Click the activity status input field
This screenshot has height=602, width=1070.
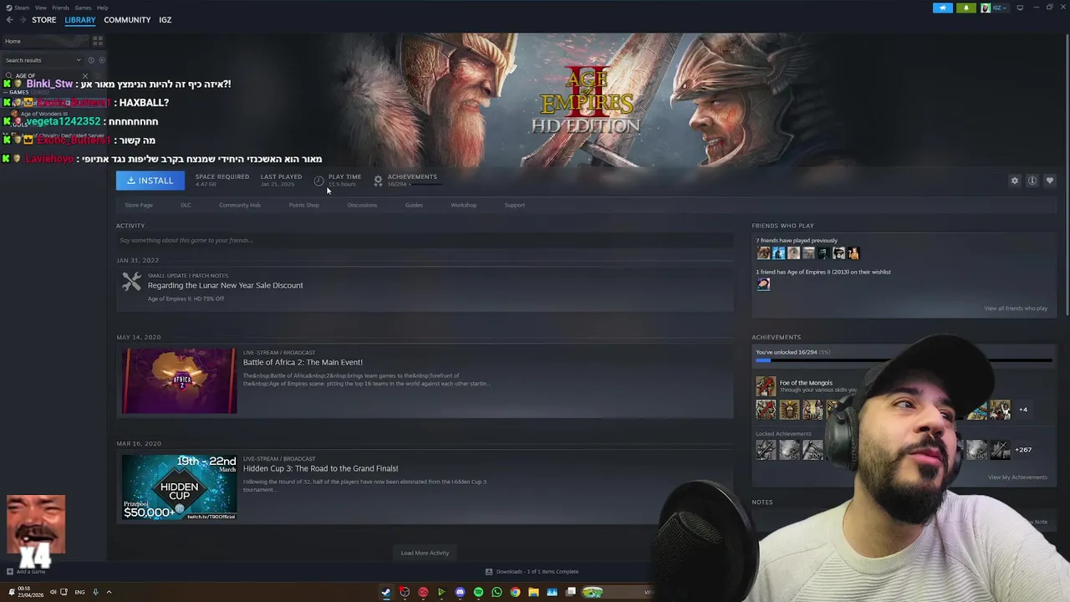(425, 240)
